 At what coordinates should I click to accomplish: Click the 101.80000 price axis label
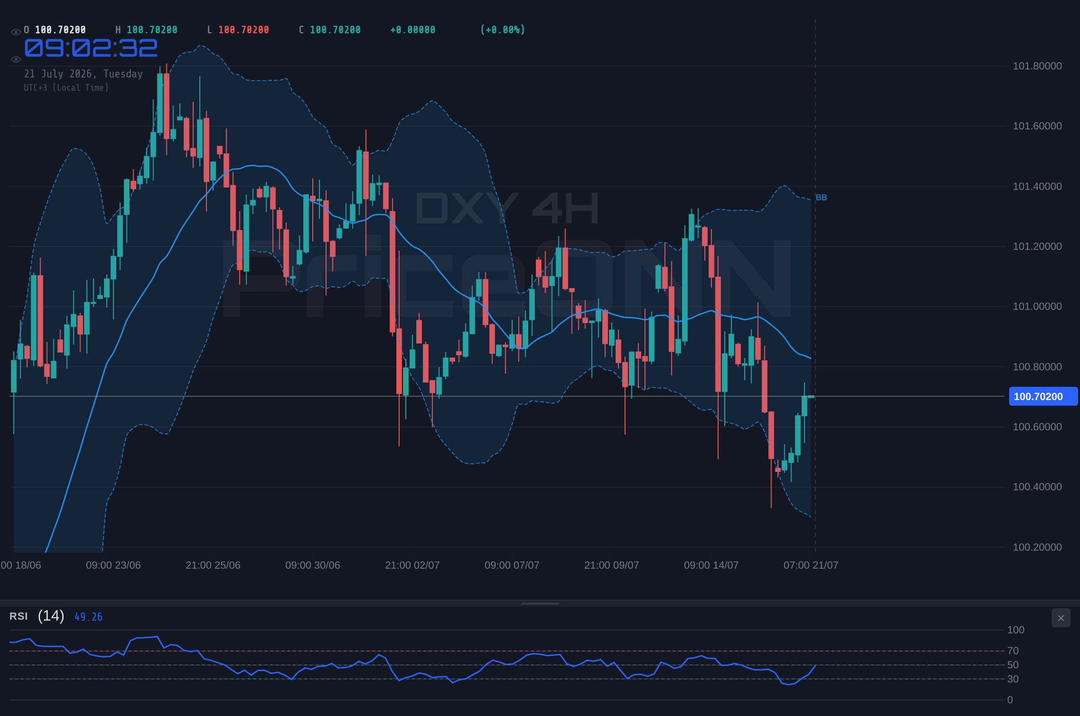[x=1037, y=66]
